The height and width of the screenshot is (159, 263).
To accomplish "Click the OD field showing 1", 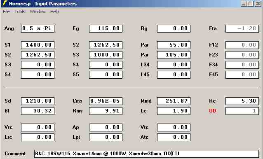I will pos(242,111).
